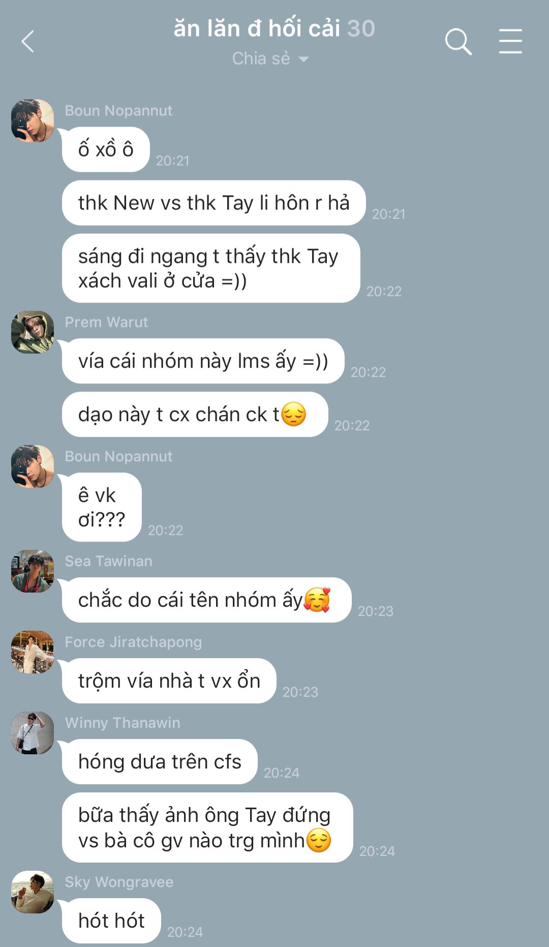Select the message 'vía cái nhóm này lms ấy'
Viewport: 549px width, 947px height.
(203, 361)
